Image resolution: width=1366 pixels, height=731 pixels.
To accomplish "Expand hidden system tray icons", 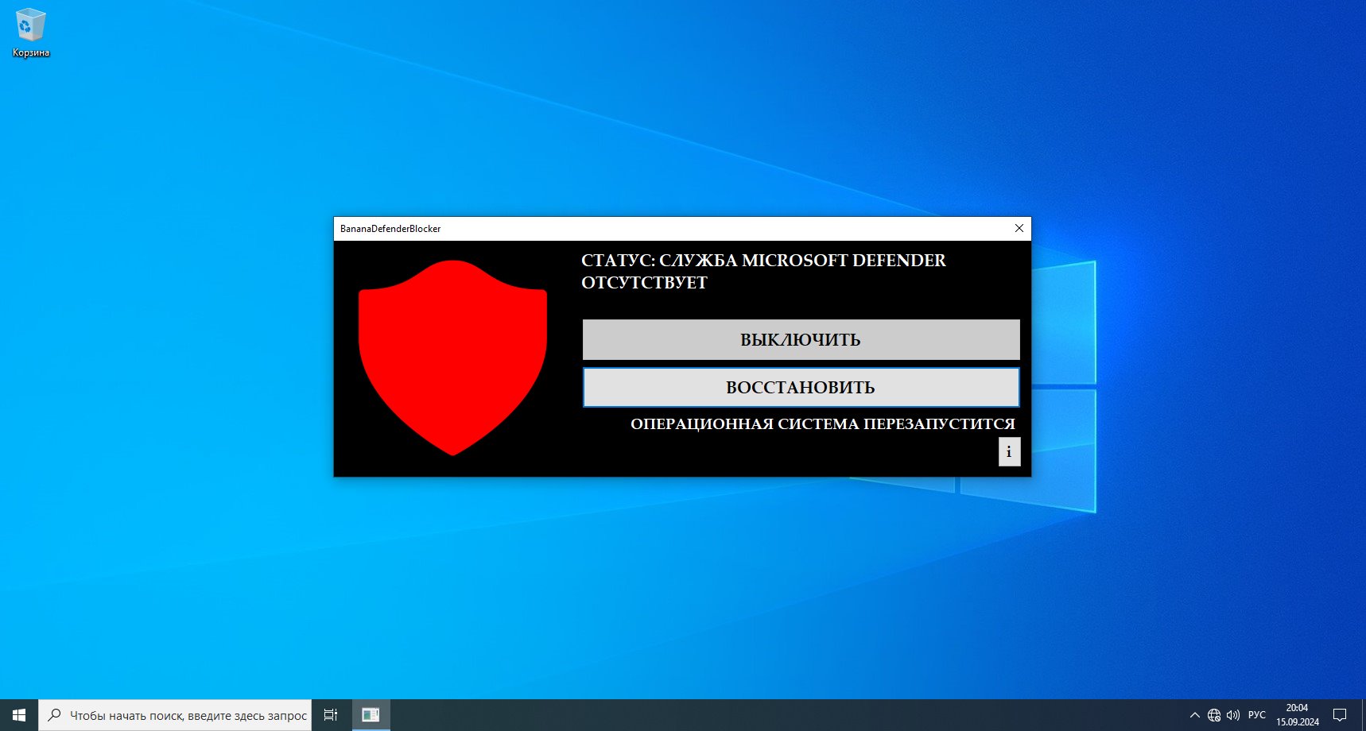I will pyautogui.click(x=1194, y=715).
